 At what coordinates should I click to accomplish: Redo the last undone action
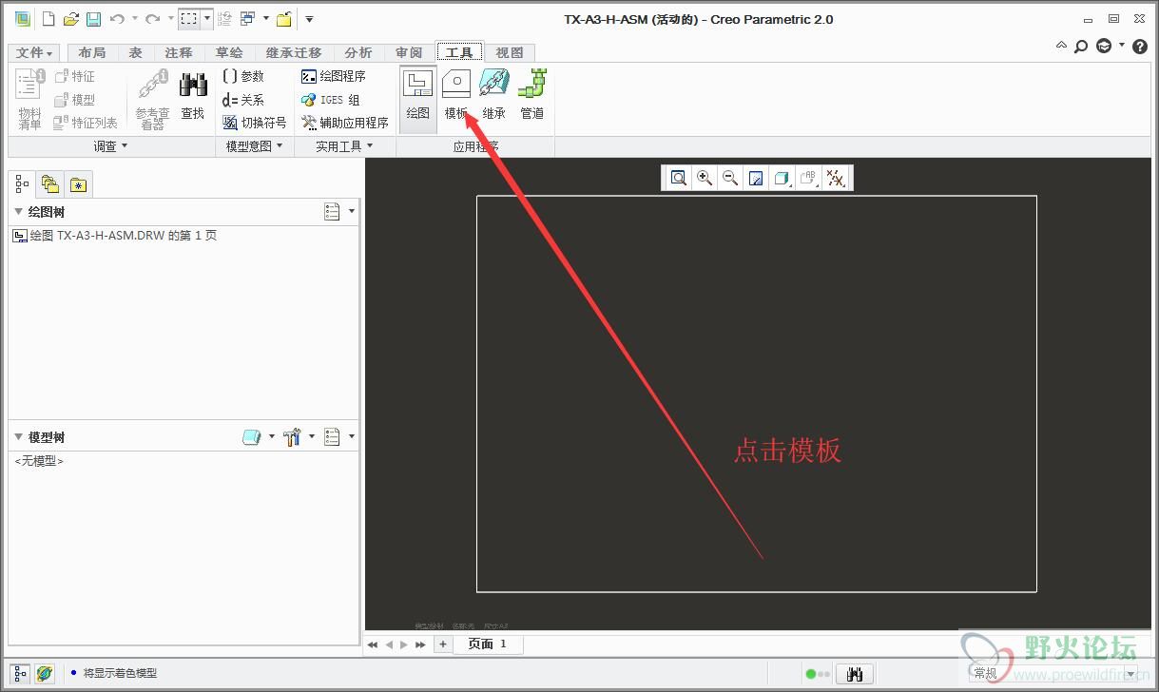(152, 19)
